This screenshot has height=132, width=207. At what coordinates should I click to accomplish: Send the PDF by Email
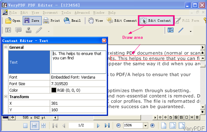72,21
